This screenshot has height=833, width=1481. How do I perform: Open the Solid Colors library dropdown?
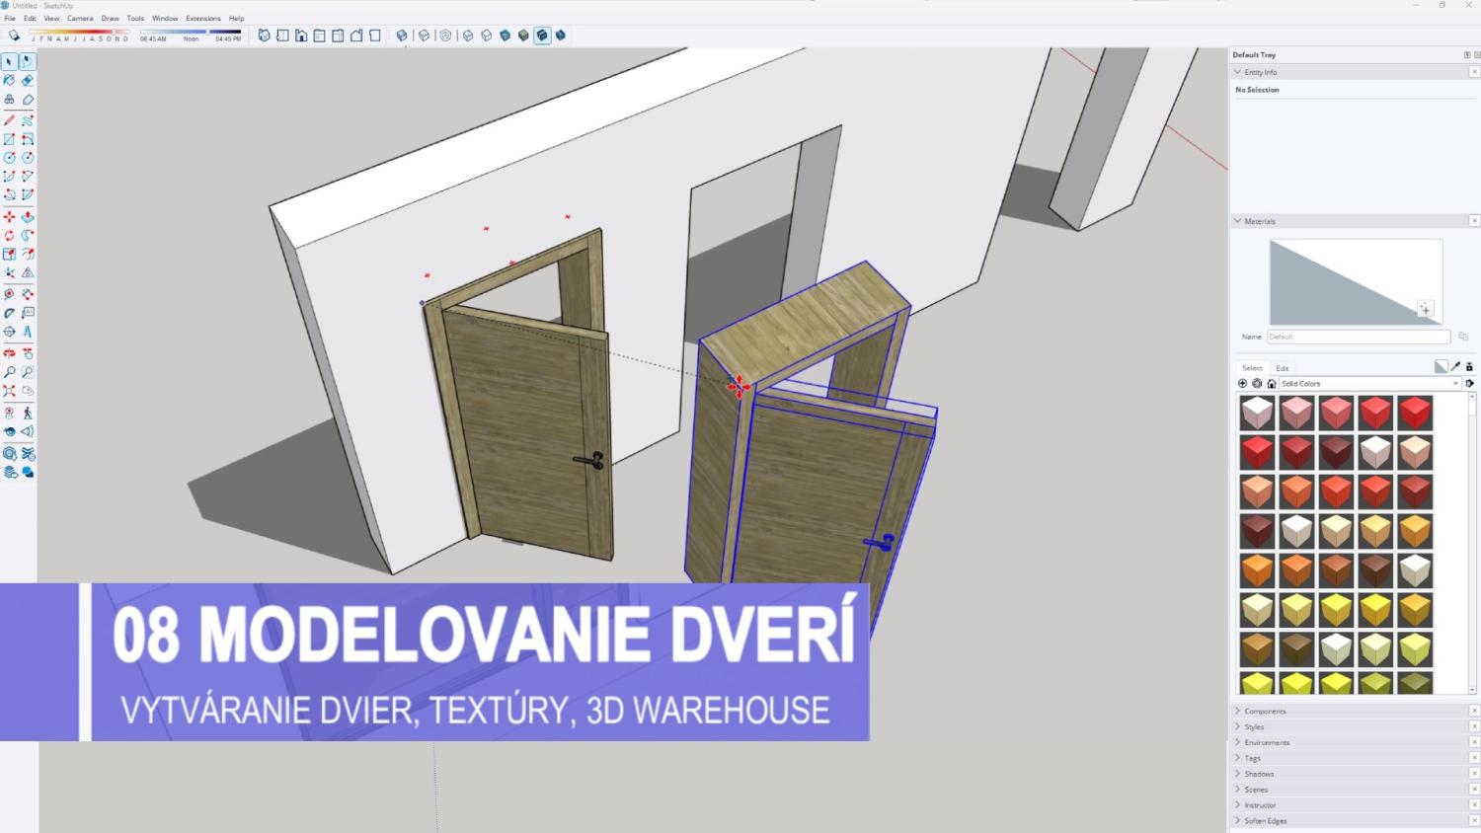click(x=1368, y=384)
